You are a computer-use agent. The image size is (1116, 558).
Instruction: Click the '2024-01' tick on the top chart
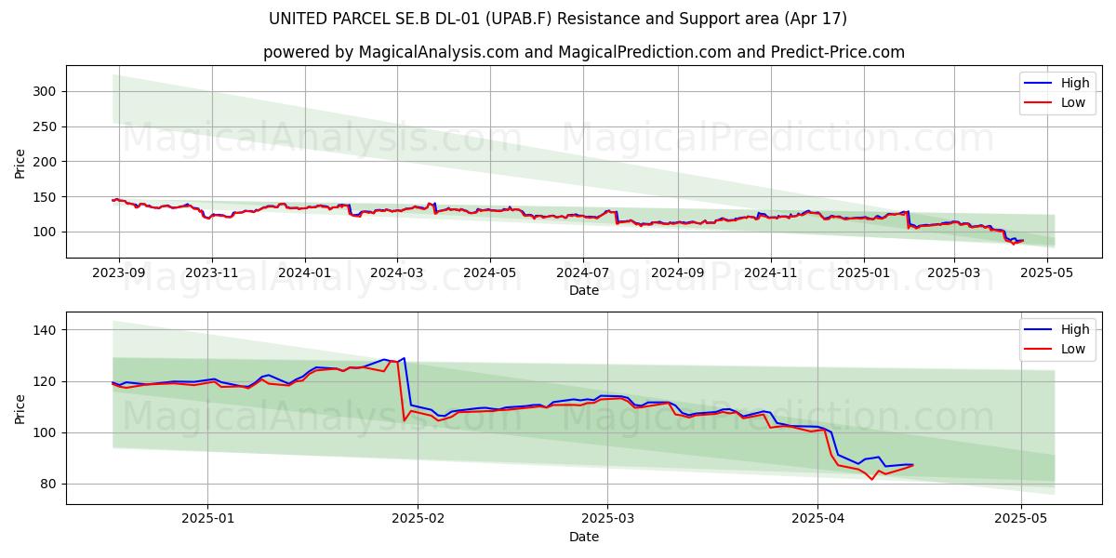[x=304, y=273]
